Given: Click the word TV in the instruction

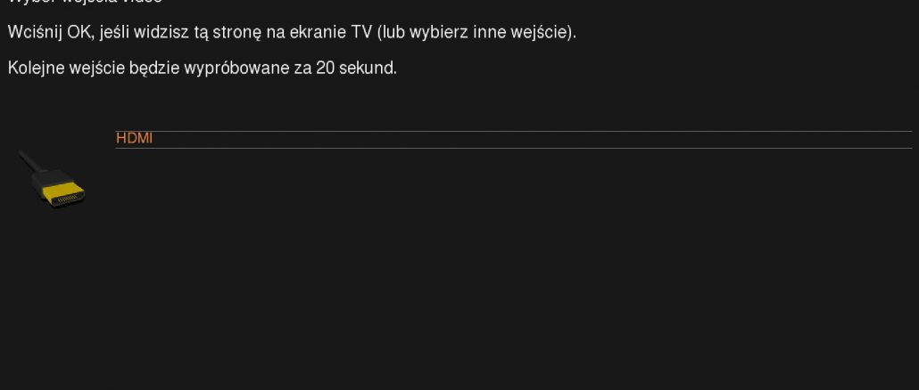Looking at the screenshot, I should (x=360, y=33).
